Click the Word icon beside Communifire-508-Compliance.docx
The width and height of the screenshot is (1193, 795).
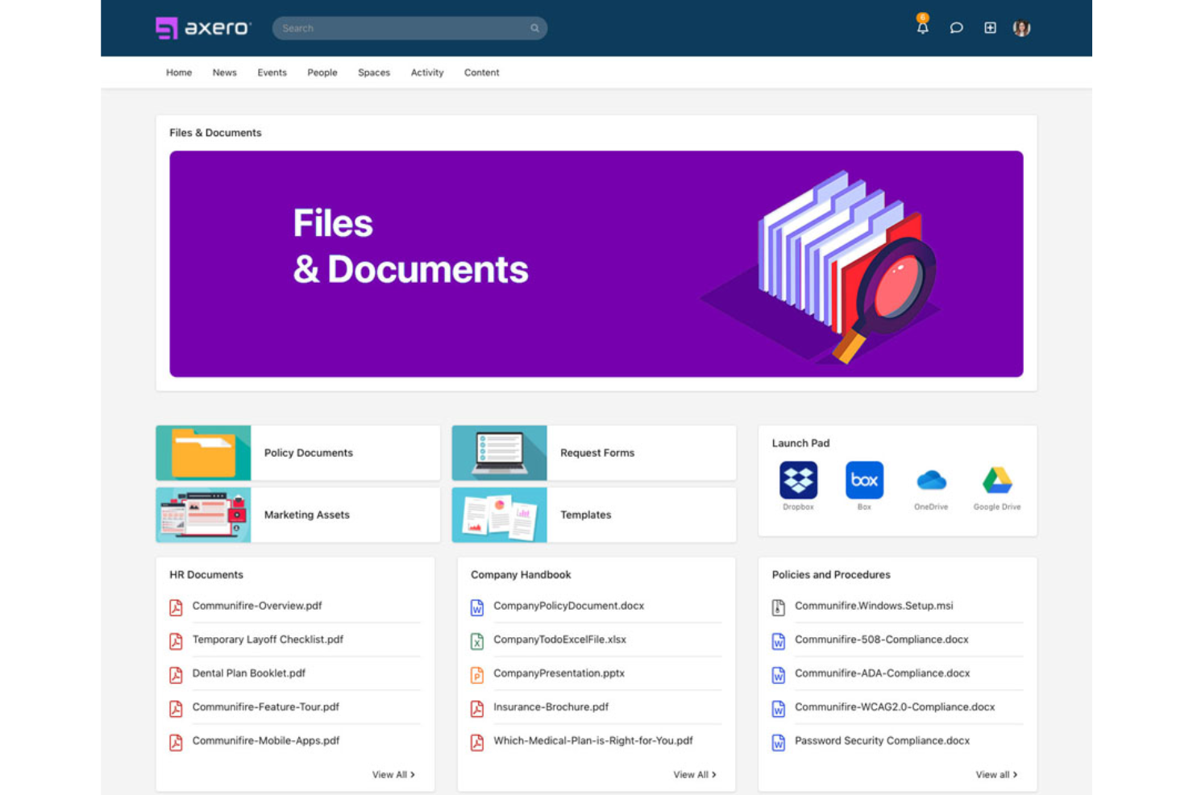(779, 641)
